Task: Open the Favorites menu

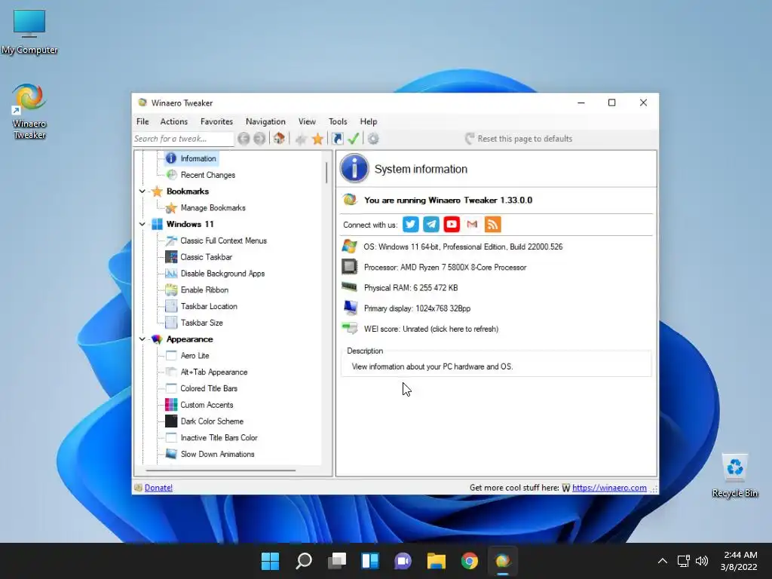Action: 216,121
